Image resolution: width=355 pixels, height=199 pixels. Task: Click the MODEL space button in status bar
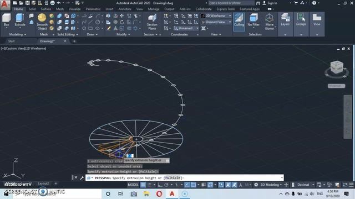click(133, 185)
